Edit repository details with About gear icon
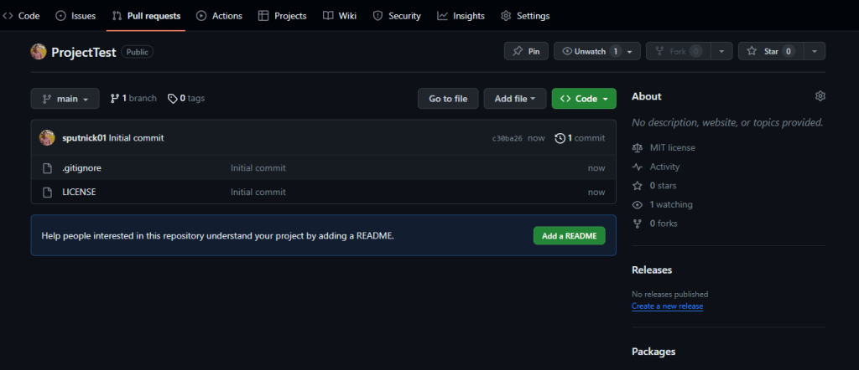The image size is (859, 370). (x=820, y=96)
